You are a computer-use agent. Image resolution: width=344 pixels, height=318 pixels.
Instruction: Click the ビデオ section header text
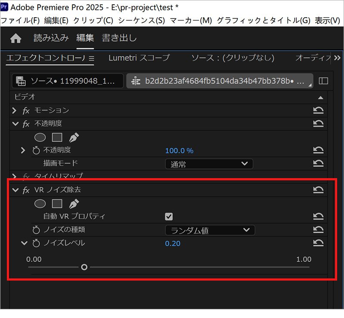(x=25, y=97)
